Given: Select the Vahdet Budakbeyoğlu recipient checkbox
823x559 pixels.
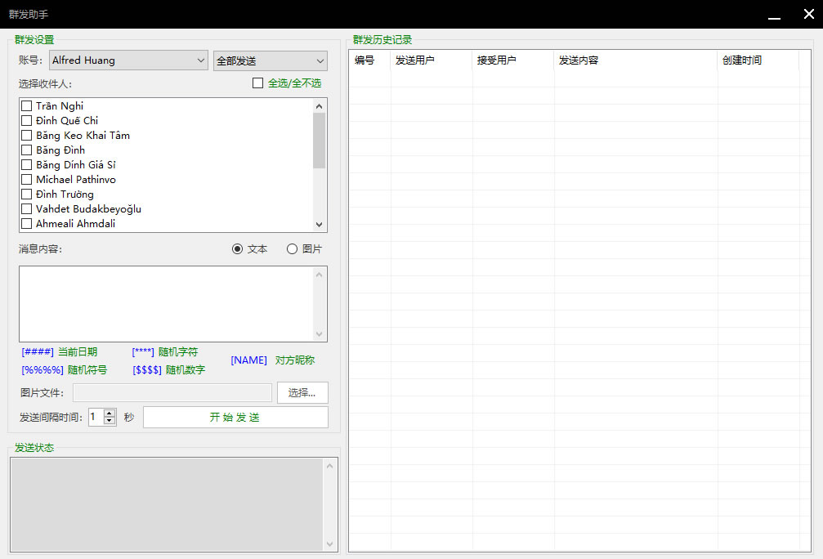Looking at the screenshot, I should (27, 209).
